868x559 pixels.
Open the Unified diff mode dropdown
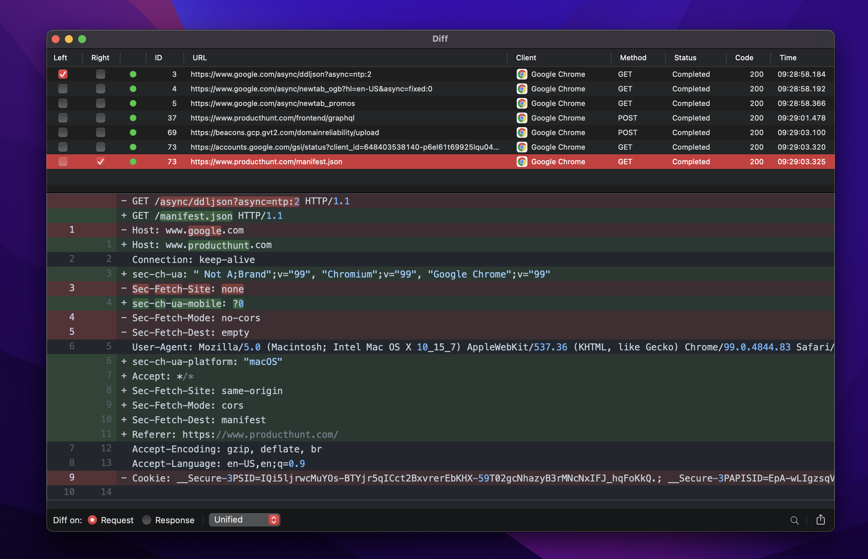(244, 520)
